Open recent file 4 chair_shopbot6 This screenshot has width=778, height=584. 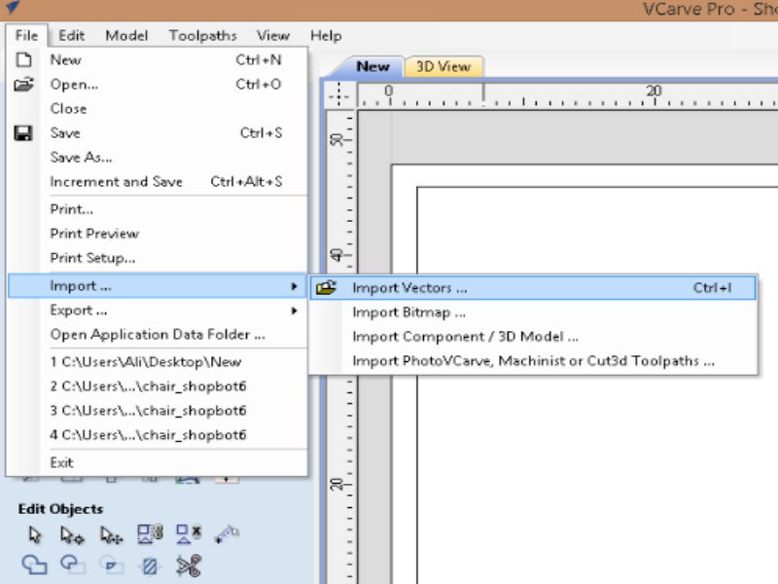(157, 434)
